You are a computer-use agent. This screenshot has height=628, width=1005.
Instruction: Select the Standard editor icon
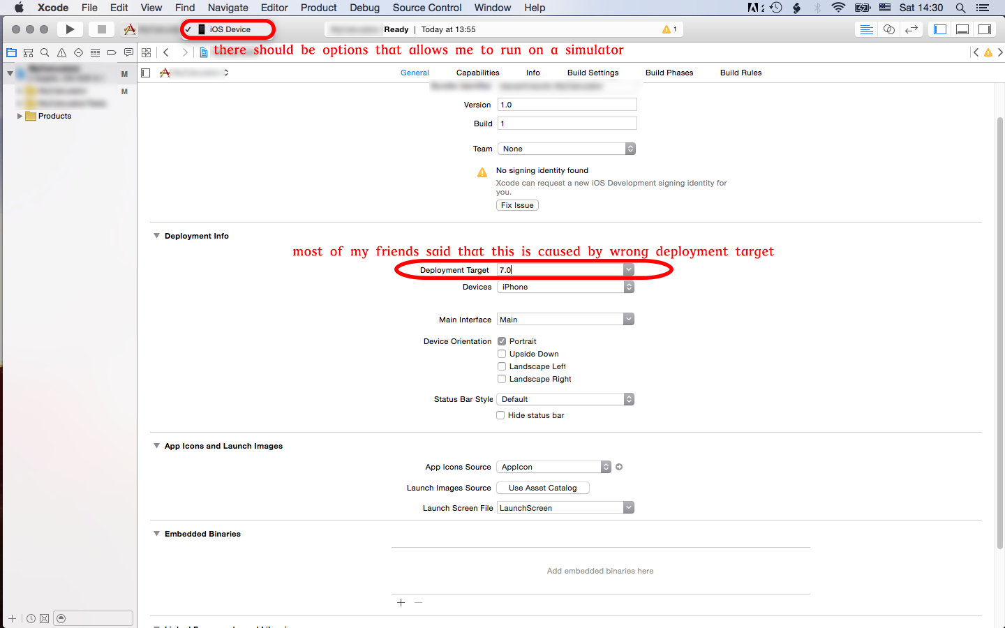click(866, 29)
